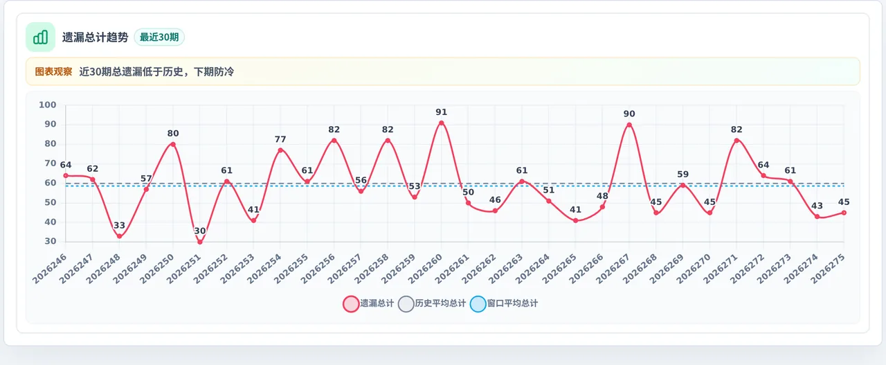The width and height of the screenshot is (886, 365).
Task: Click the 最近30期 badge
Action: [159, 37]
